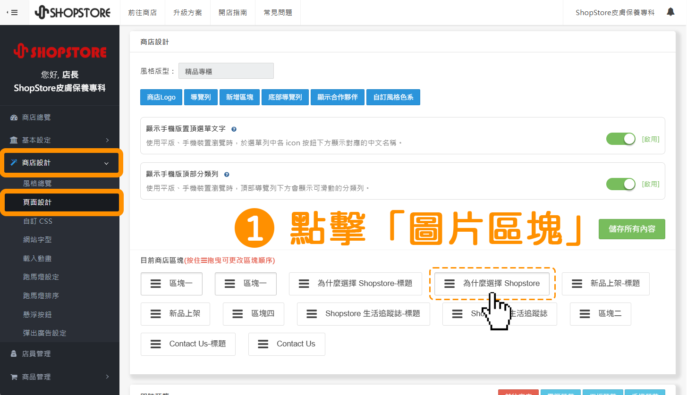This screenshot has width=687, height=395.
Task: Grab the drag handle of 區塊四
Action: [x=237, y=313]
